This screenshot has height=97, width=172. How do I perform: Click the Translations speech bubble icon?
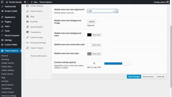tap(27, 32)
